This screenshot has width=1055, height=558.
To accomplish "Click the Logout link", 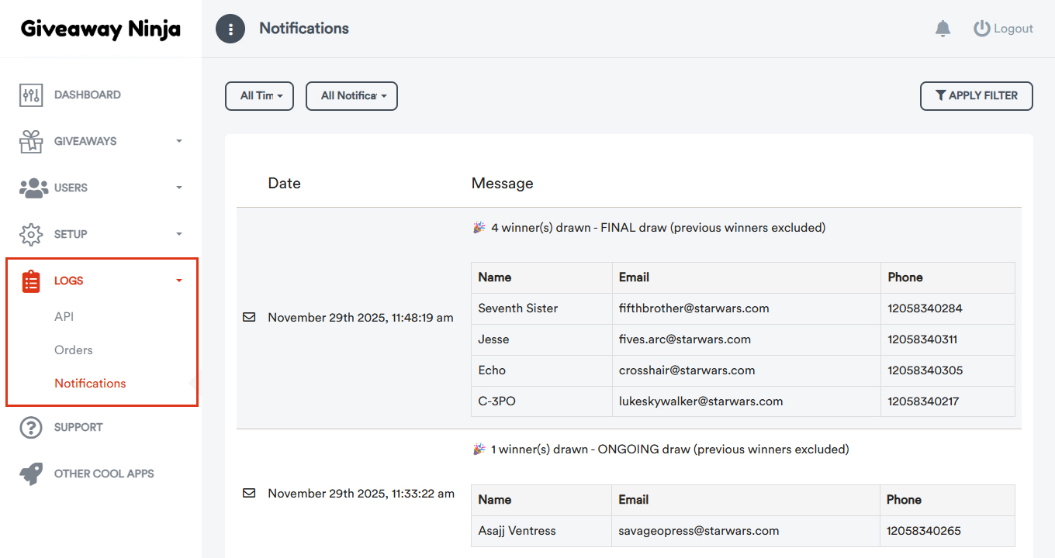I will pyautogui.click(x=1004, y=29).
